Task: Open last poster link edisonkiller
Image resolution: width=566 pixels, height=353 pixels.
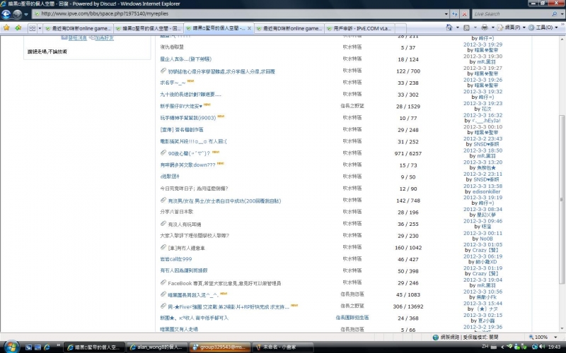Action: coord(486,191)
